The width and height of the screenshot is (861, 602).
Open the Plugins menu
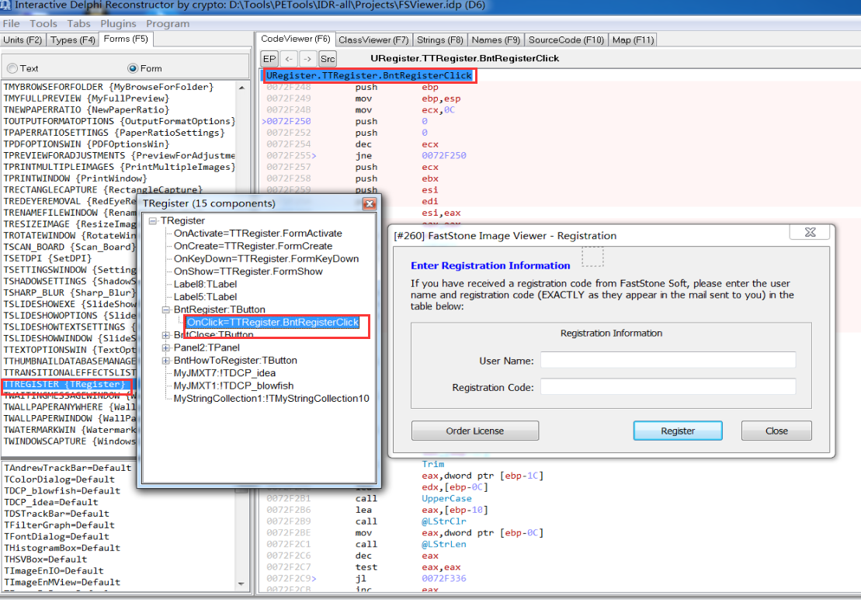click(118, 23)
